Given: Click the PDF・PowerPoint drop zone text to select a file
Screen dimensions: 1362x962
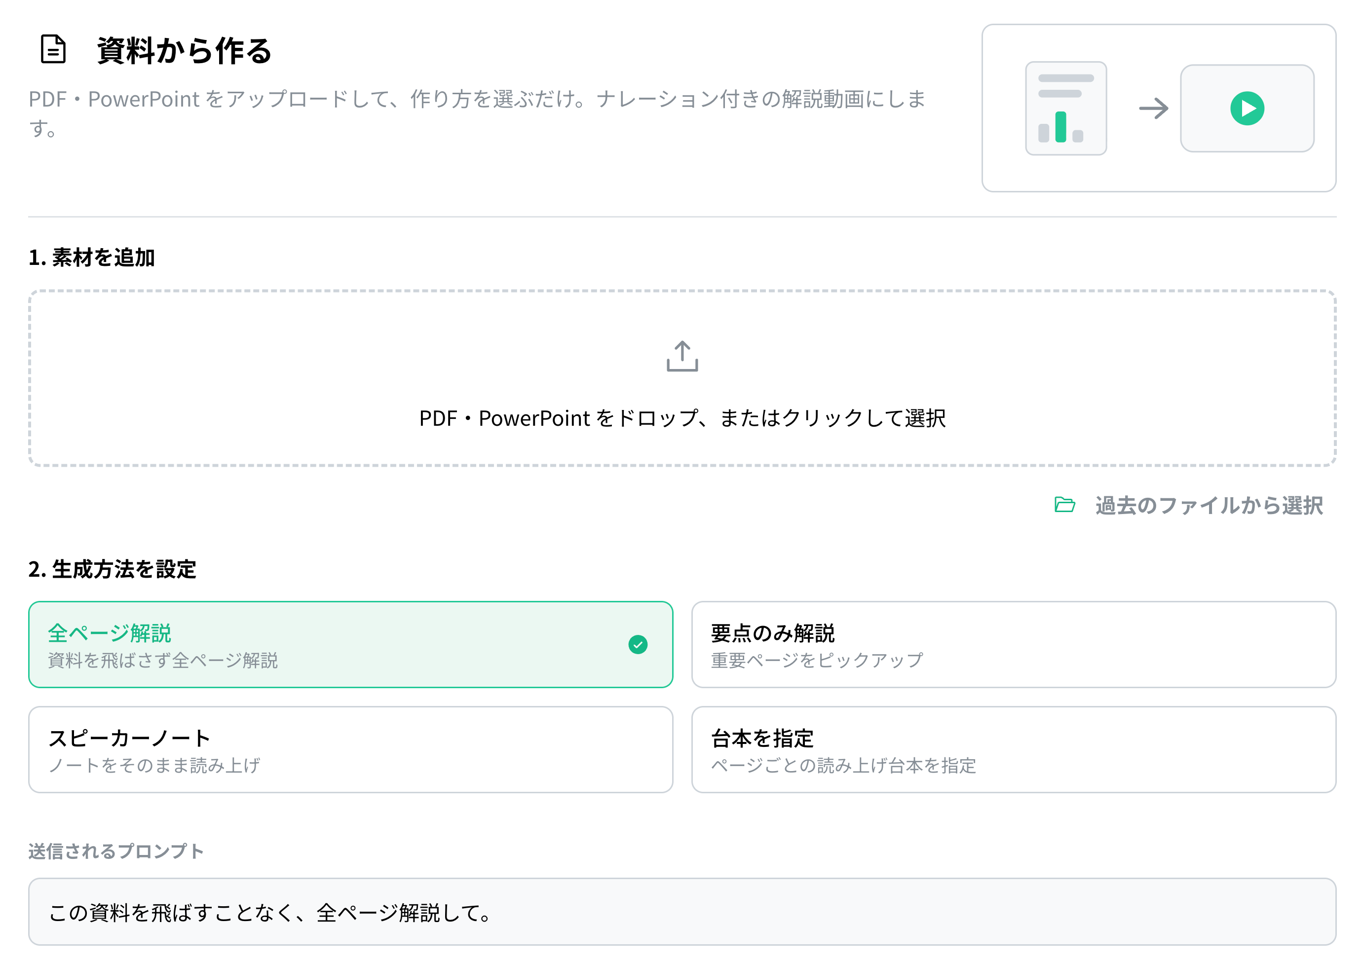Looking at the screenshot, I should 682,418.
